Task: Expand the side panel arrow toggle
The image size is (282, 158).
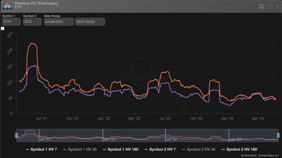Action: click(x=2, y=28)
